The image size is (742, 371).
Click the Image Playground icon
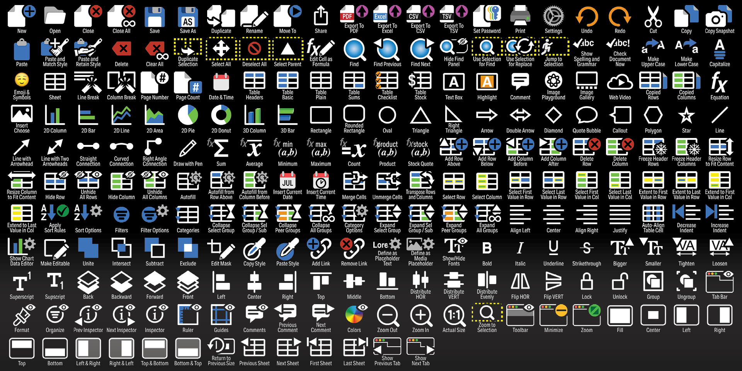click(x=553, y=80)
